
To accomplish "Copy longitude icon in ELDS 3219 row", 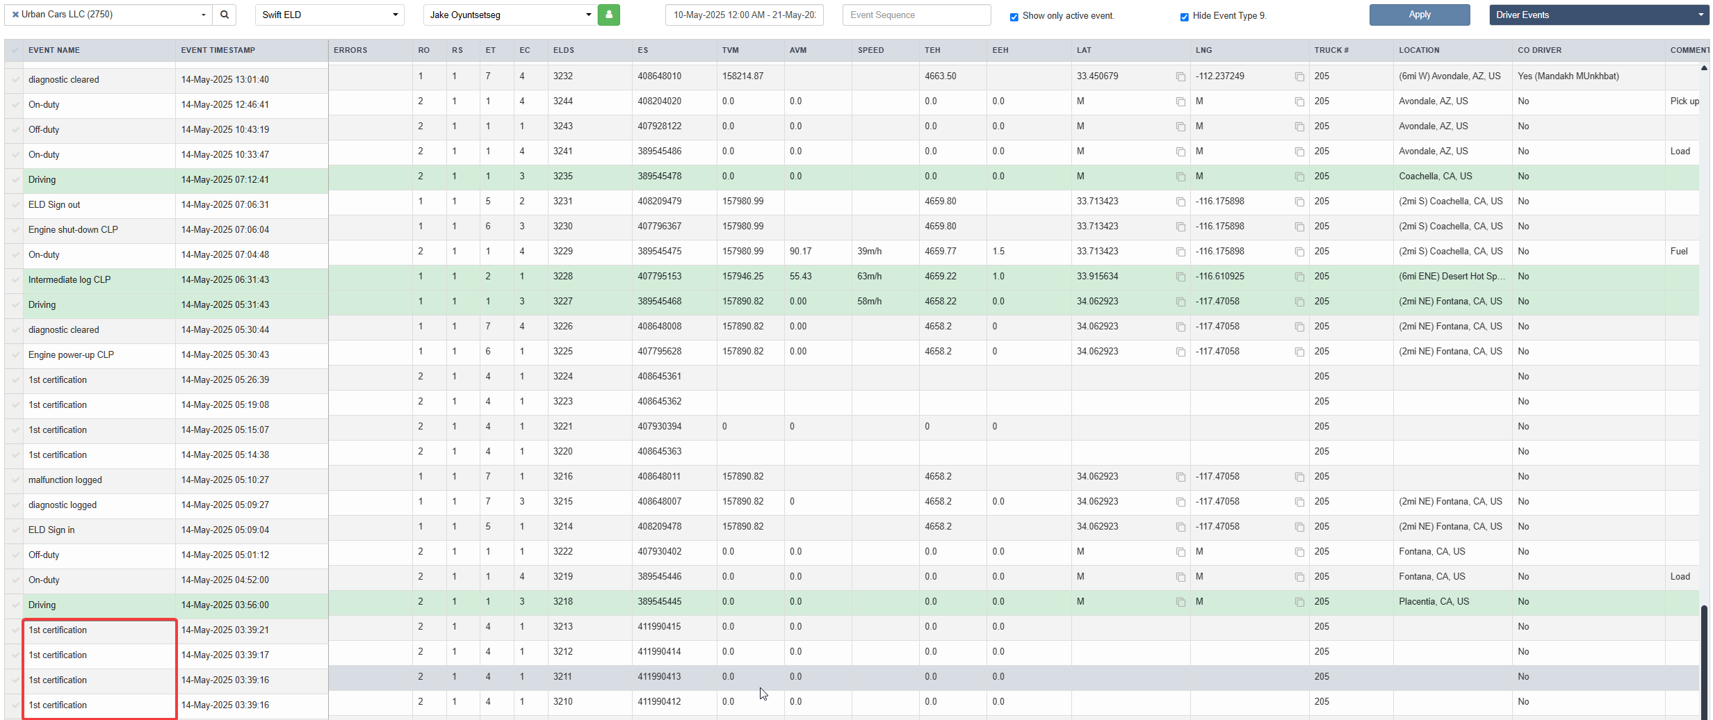I will pyautogui.click(x=1299, y=577).
